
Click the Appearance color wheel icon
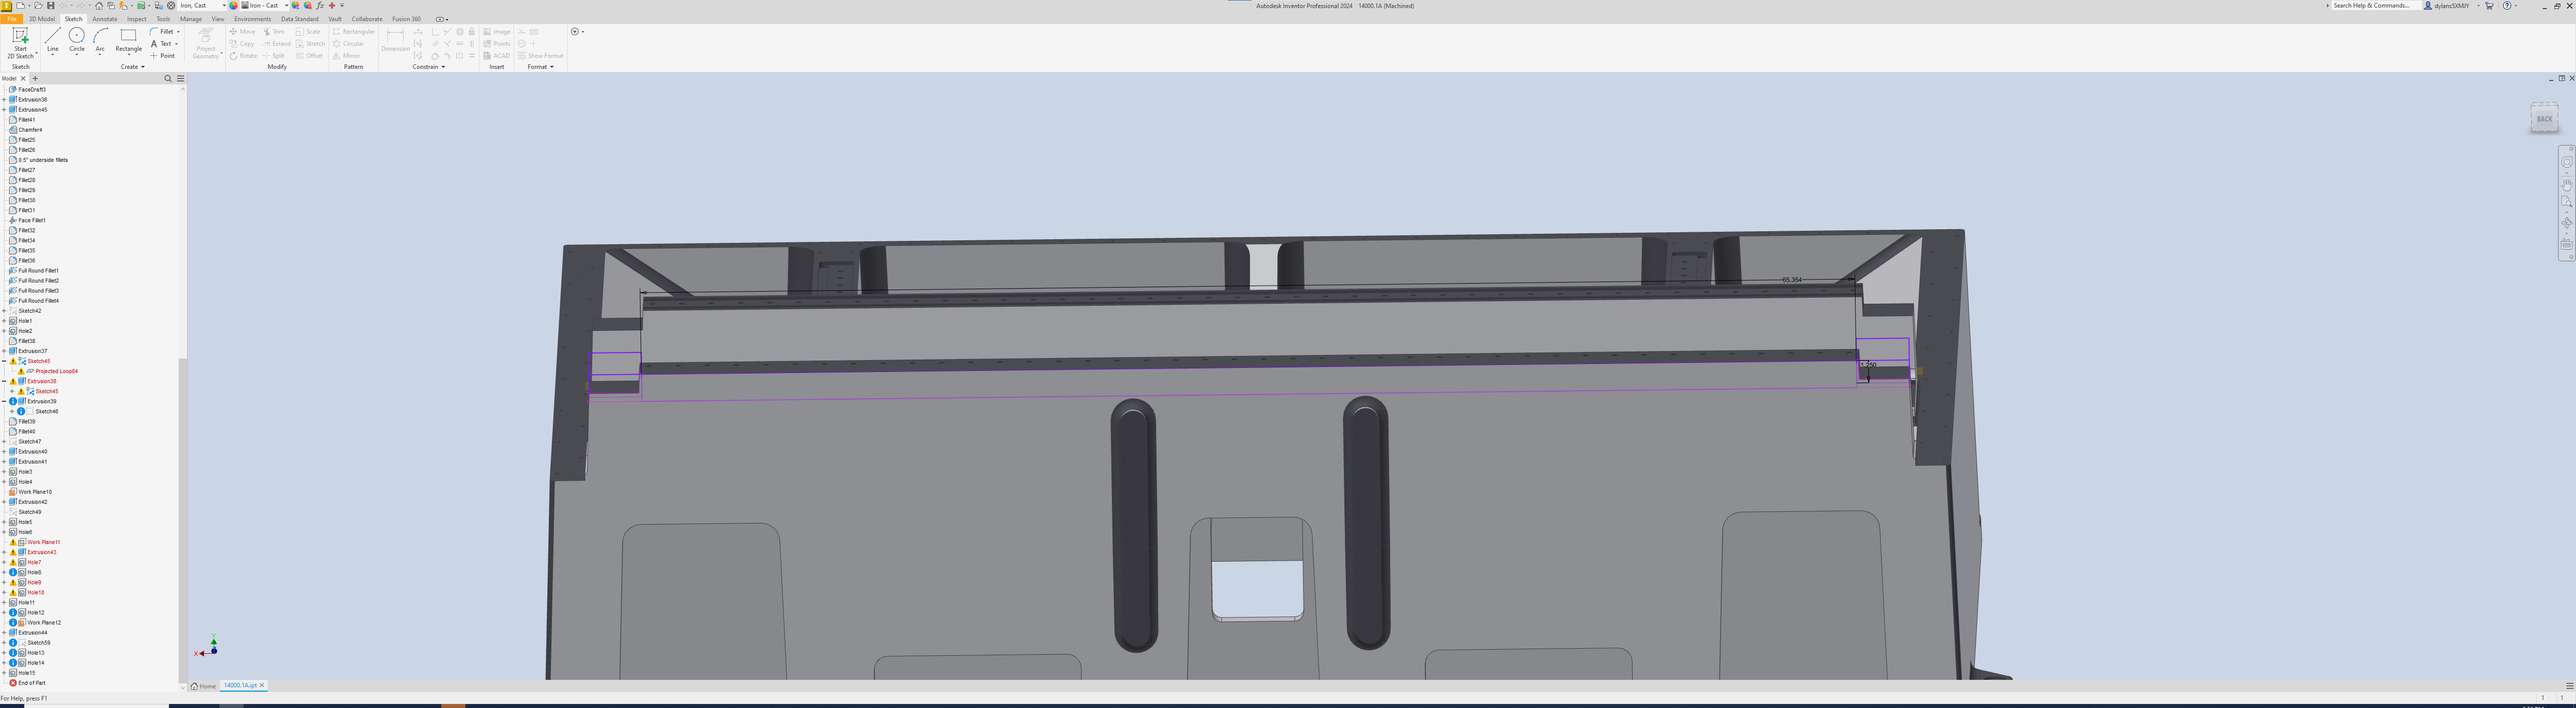coord(233,6)
